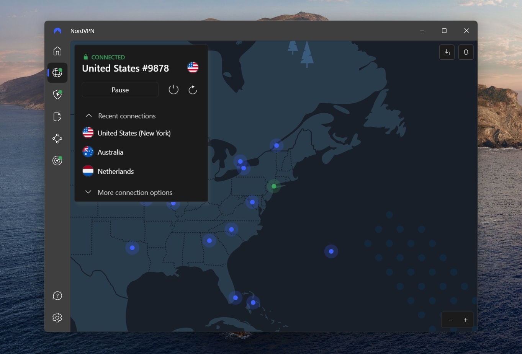The height and width of the screenshot is (354, 522).
Task: Select Australia from recent connections
Action: coord(110,152)
